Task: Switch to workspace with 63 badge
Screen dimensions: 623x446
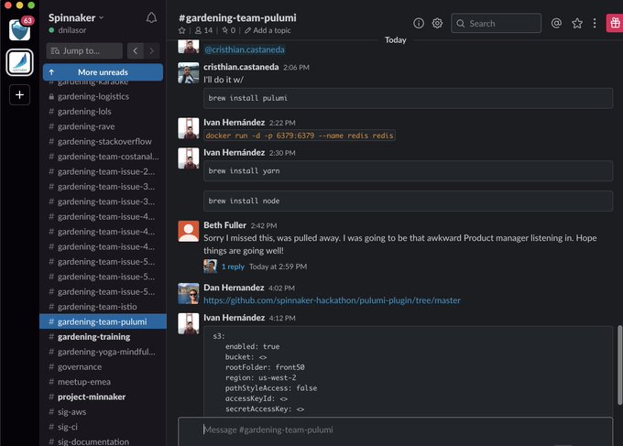Action: pyautogui.click(x=19, y=30)
